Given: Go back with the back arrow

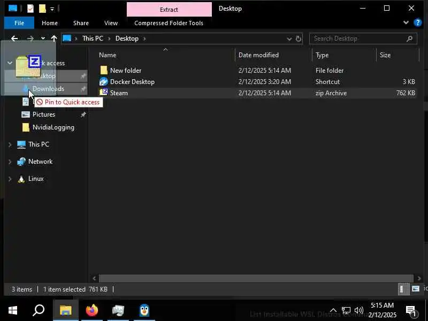Looking at the screenshot, I should (14, 39).
